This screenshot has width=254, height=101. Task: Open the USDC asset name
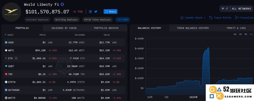pyautogui.click(x=11, y=43)
